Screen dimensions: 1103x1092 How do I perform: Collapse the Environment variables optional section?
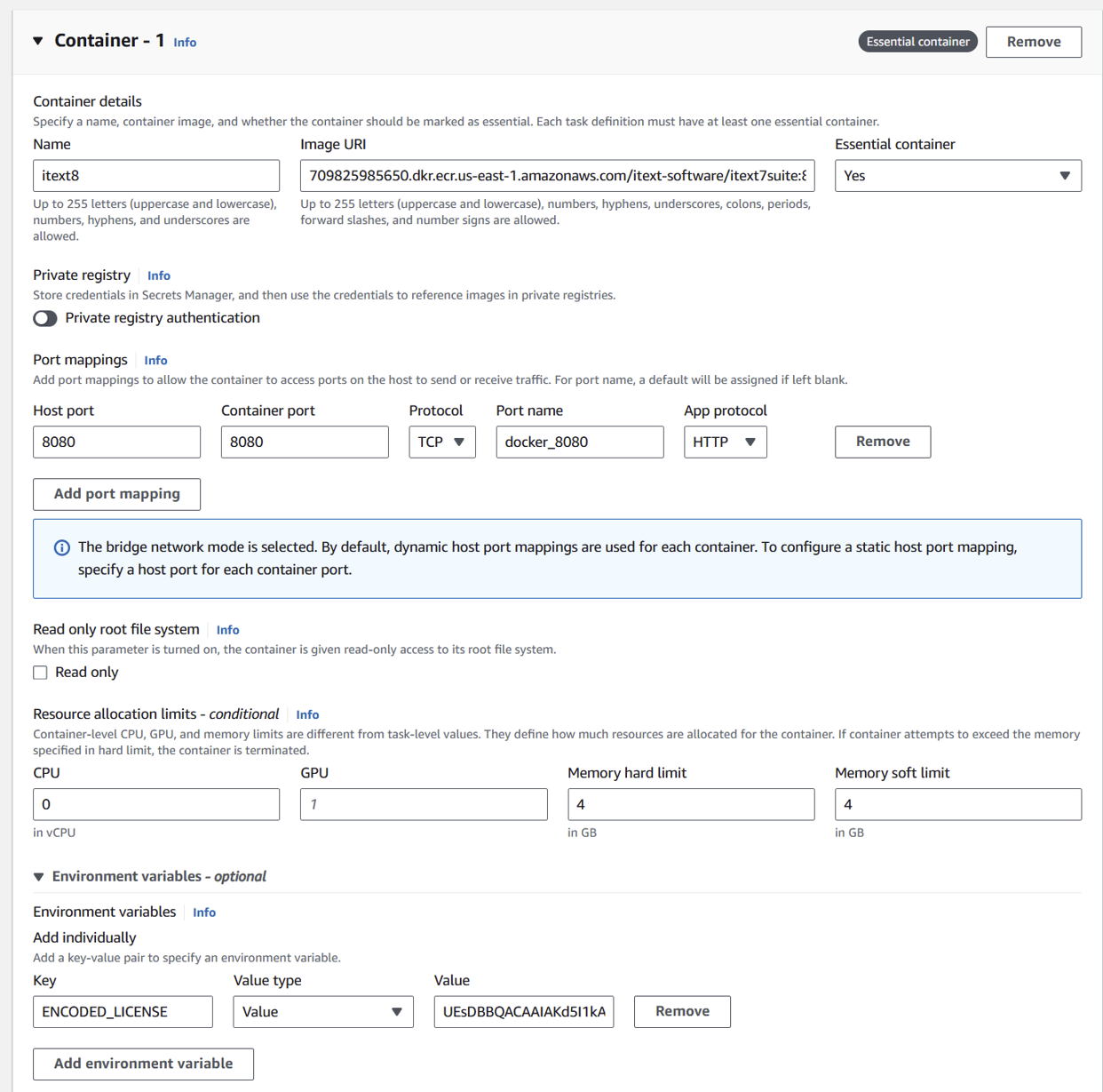pos(39,877)
